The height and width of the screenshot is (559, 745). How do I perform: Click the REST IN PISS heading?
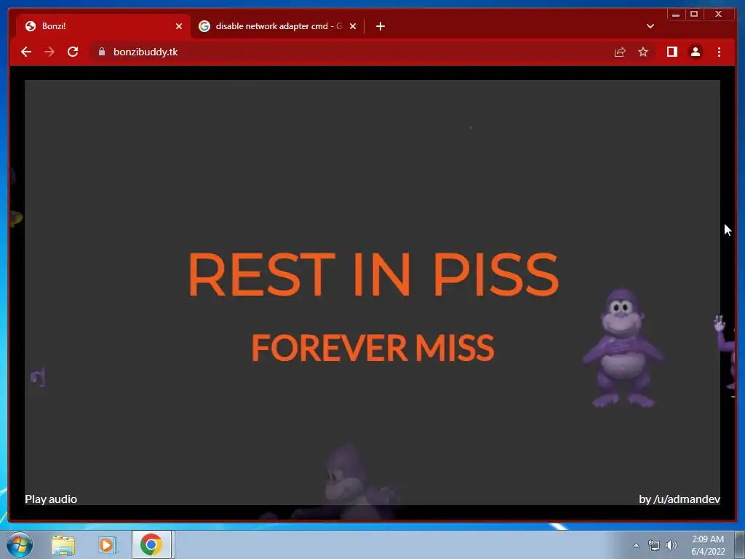click(373, 274)
